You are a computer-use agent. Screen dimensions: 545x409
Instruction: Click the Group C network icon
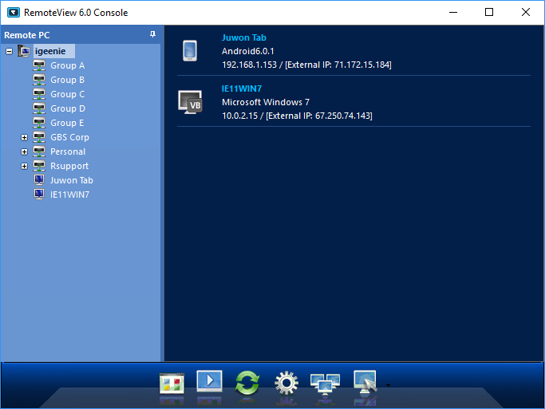tap(39, 94)
